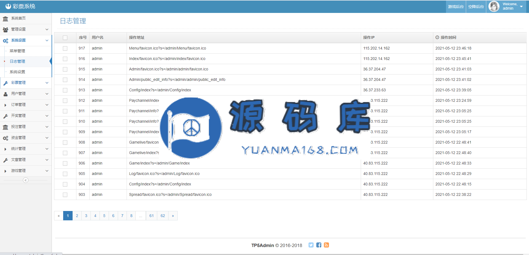Jump to page 61 of logs
Screen dimensions: 529x255
pos(151,216)
